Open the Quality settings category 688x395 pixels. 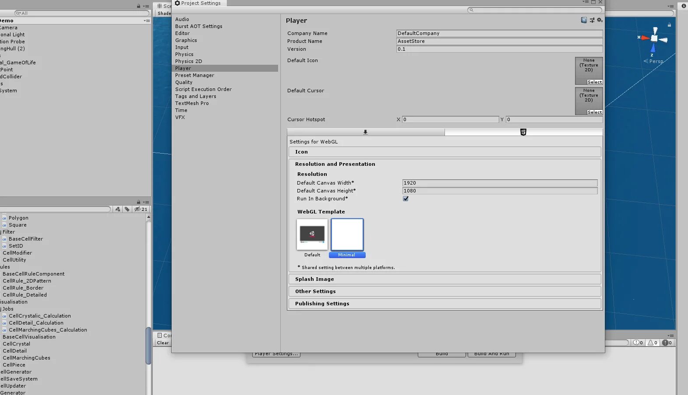tap(184, 82)
